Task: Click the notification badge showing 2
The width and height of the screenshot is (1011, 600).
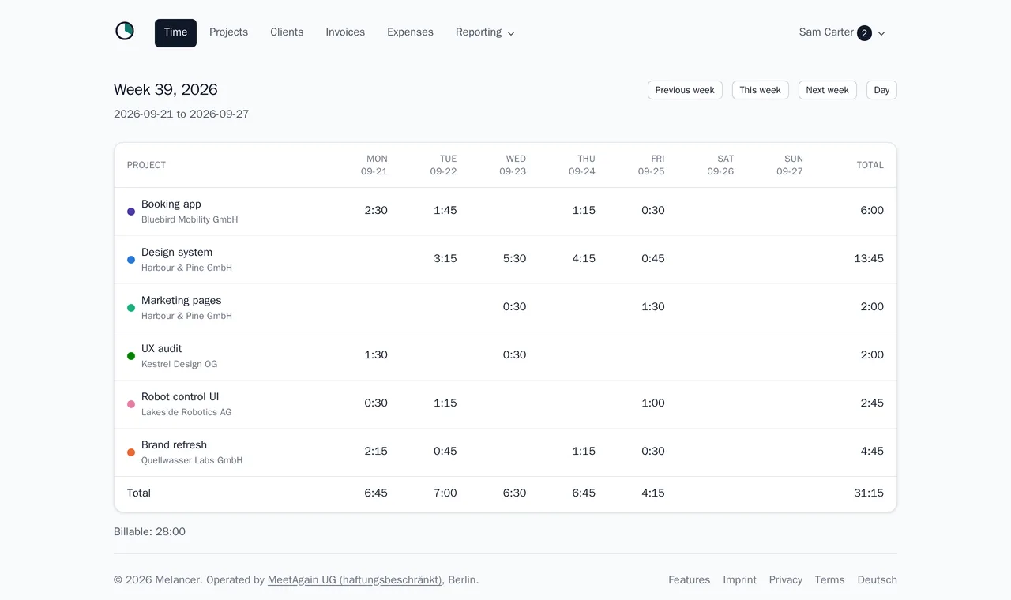Action: tap(864, 33)
